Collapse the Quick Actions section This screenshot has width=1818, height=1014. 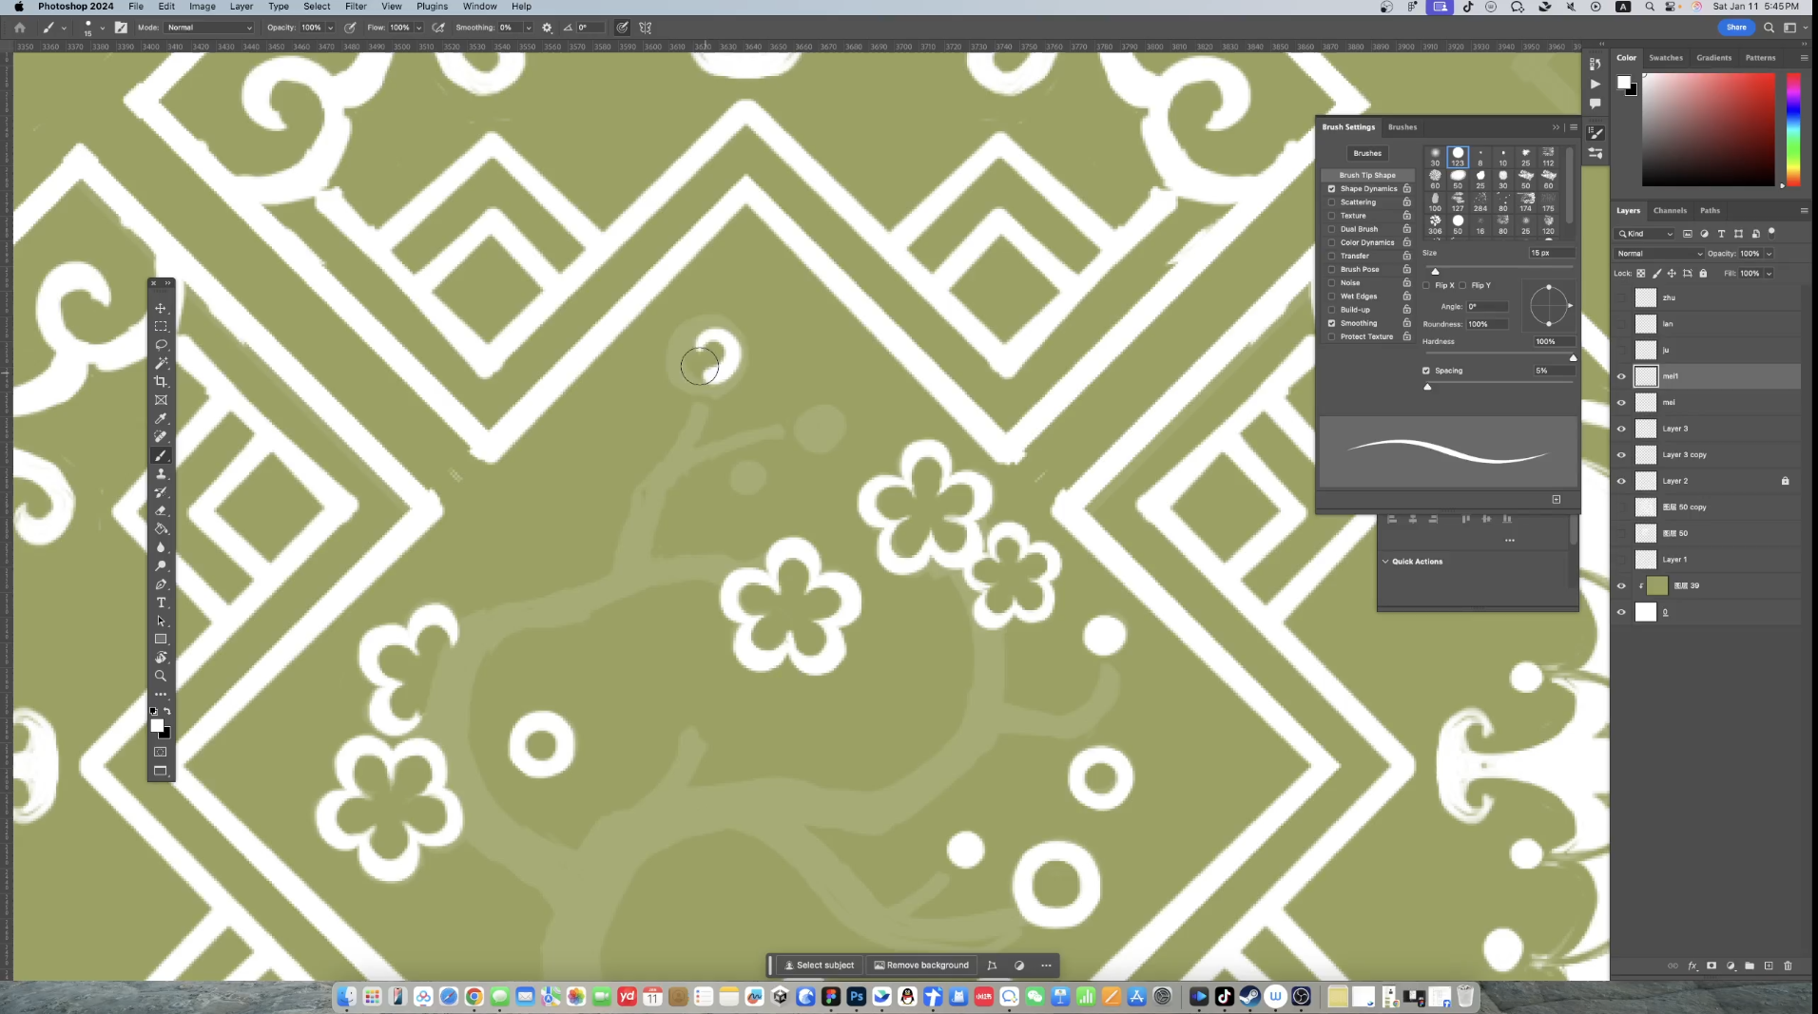1385,562
